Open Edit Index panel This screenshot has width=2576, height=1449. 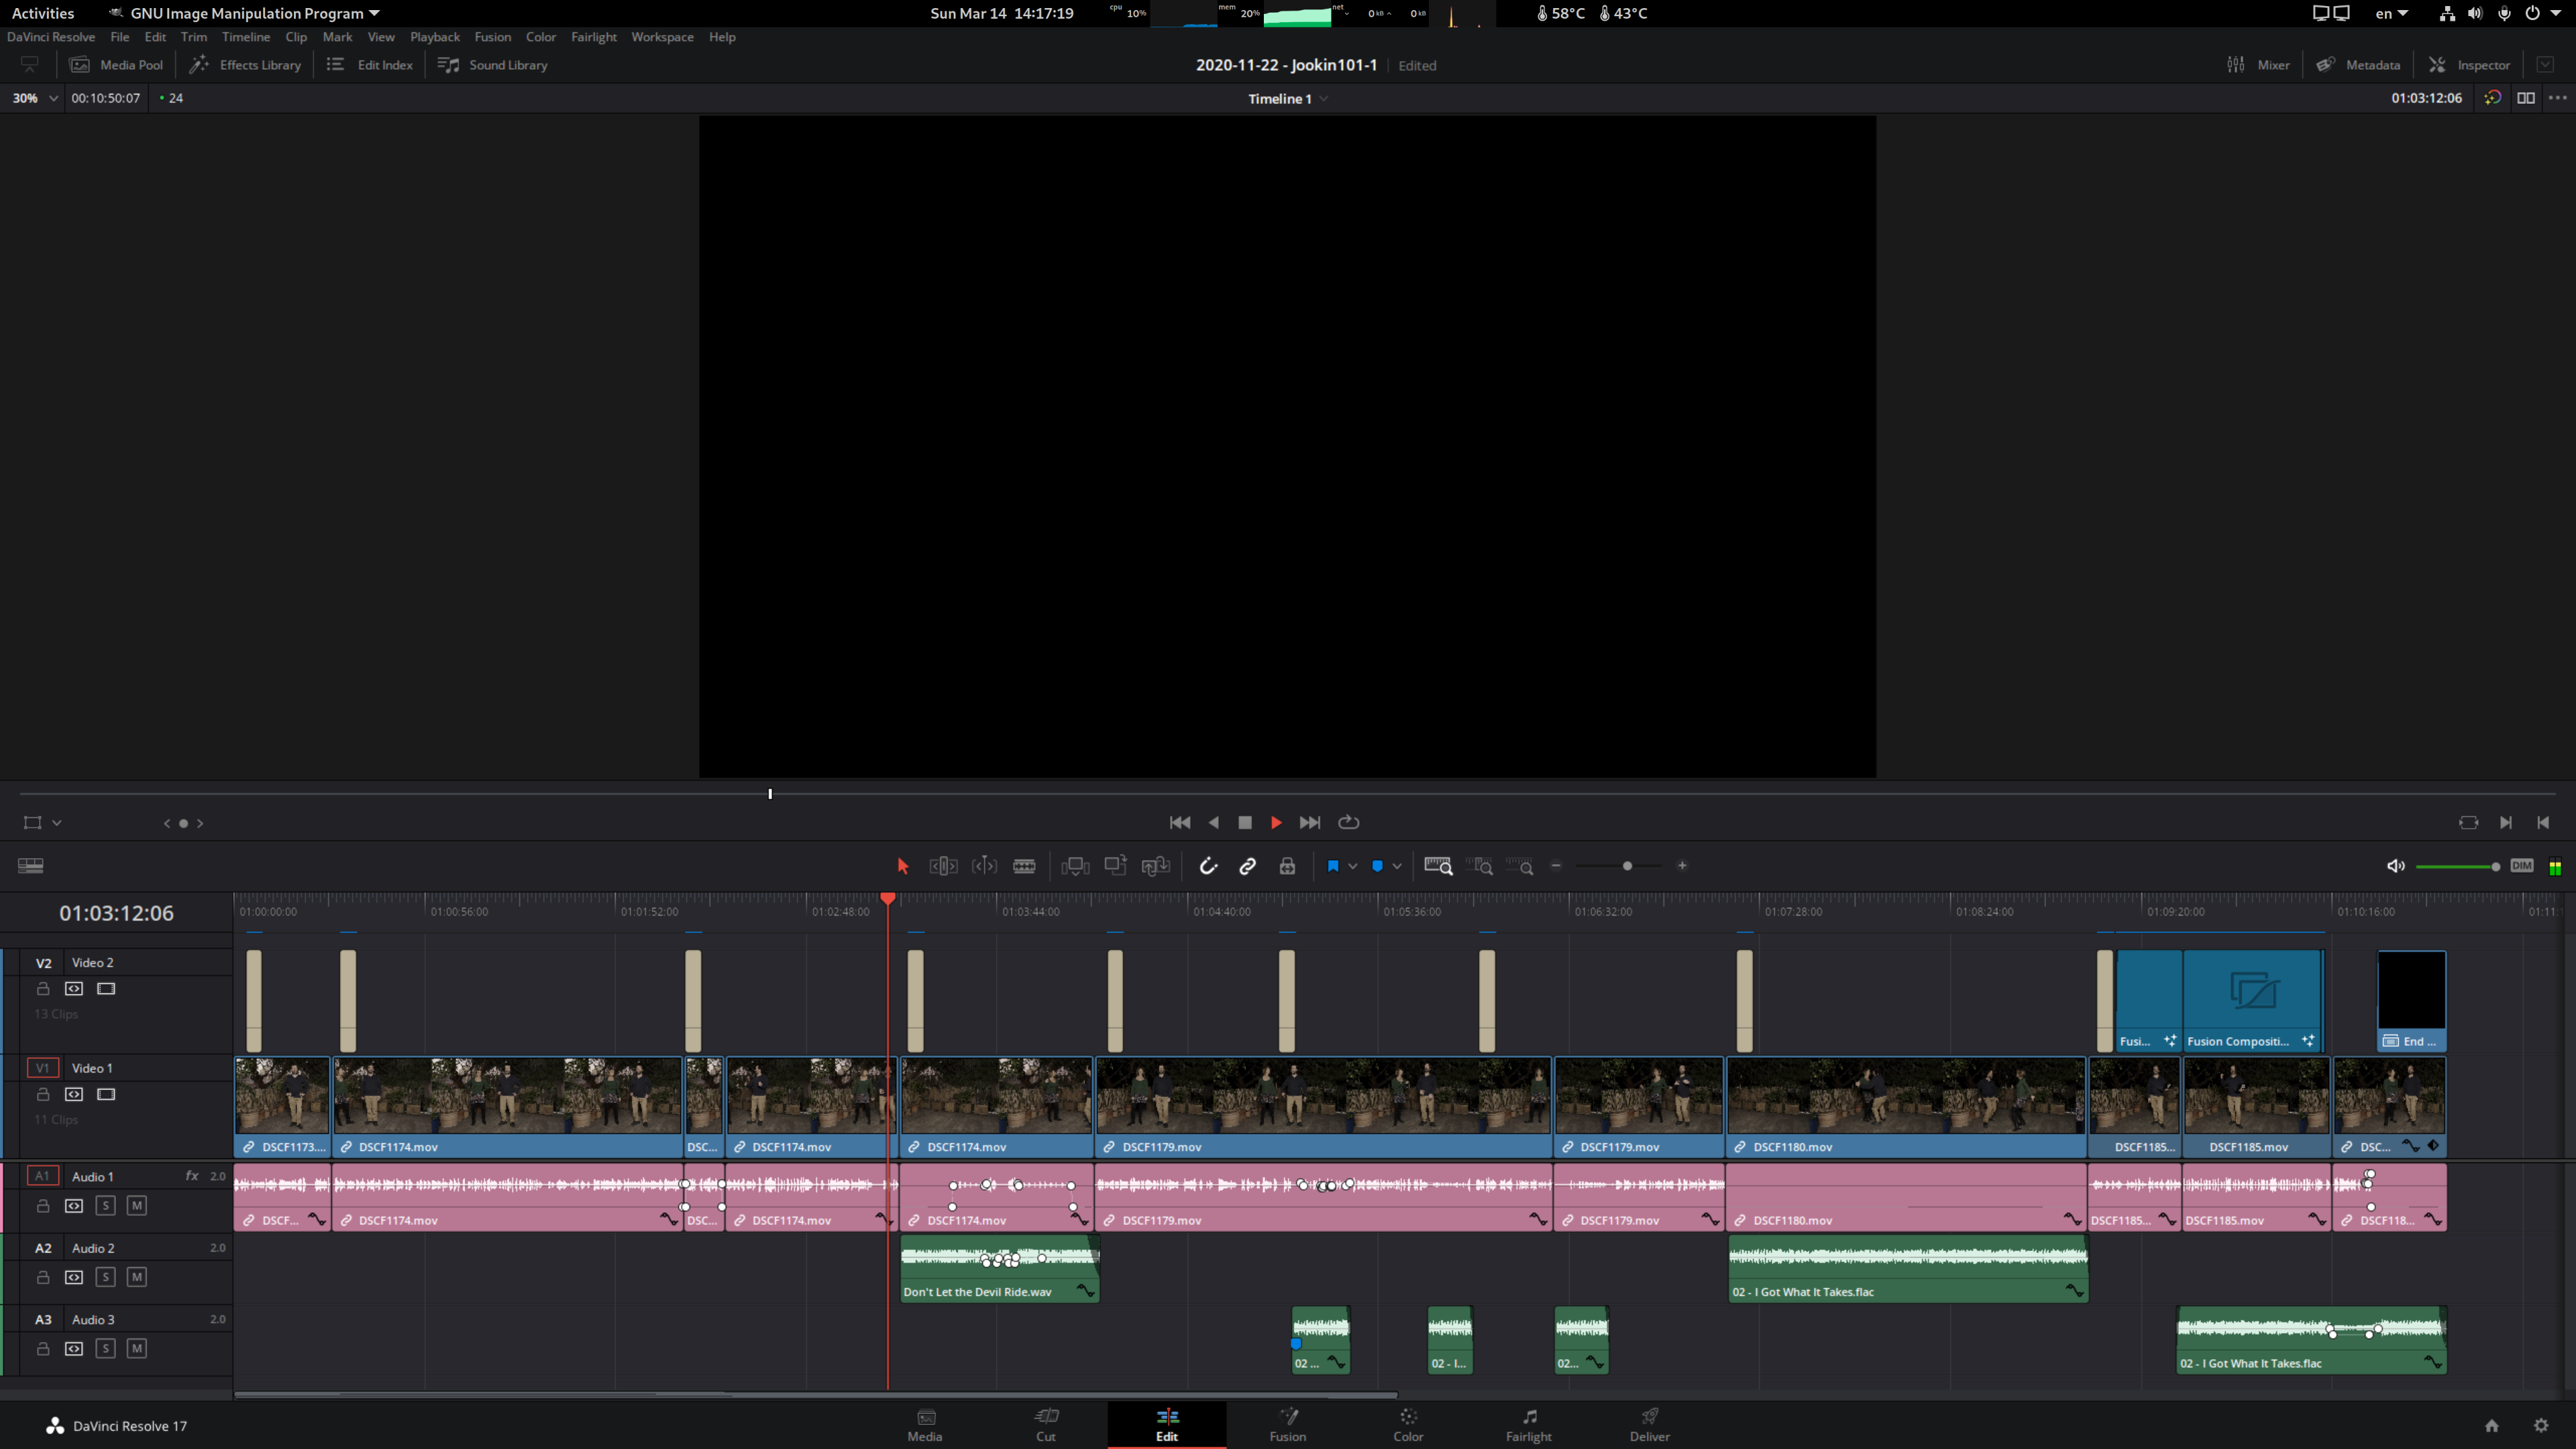click(369, 65)
